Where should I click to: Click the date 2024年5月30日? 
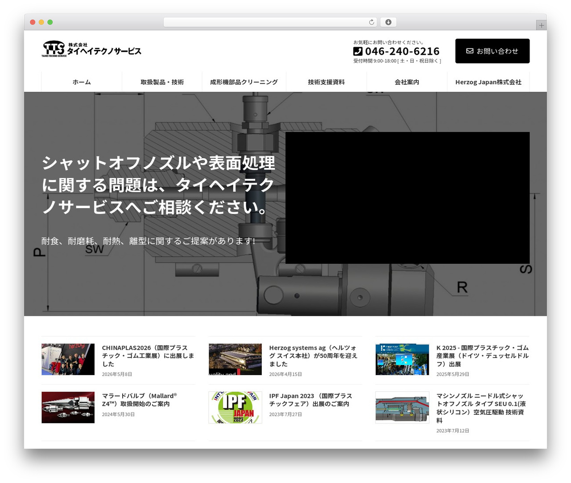coord(118,414)
